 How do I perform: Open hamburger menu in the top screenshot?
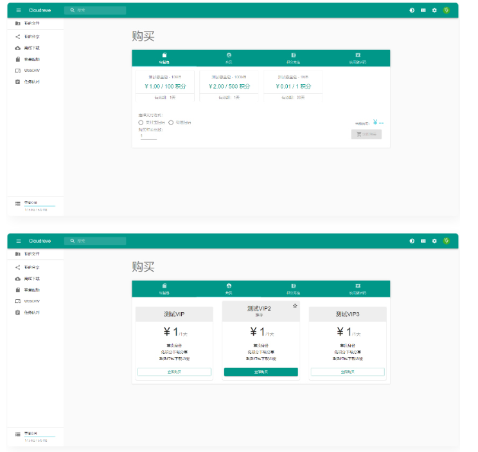click(x=19, y=10)
